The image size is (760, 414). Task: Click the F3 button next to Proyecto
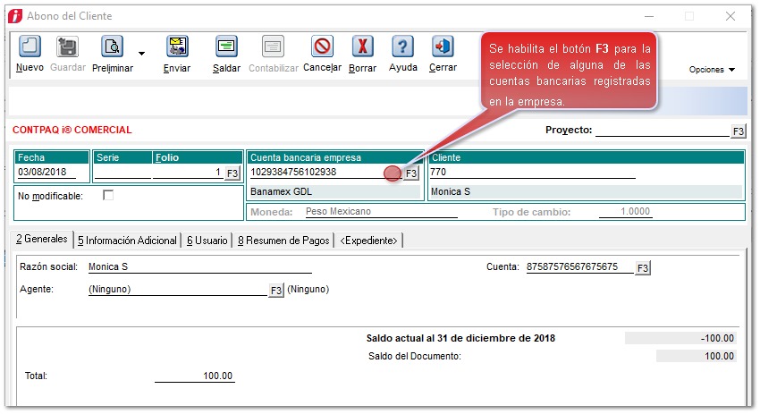point(738,131)
